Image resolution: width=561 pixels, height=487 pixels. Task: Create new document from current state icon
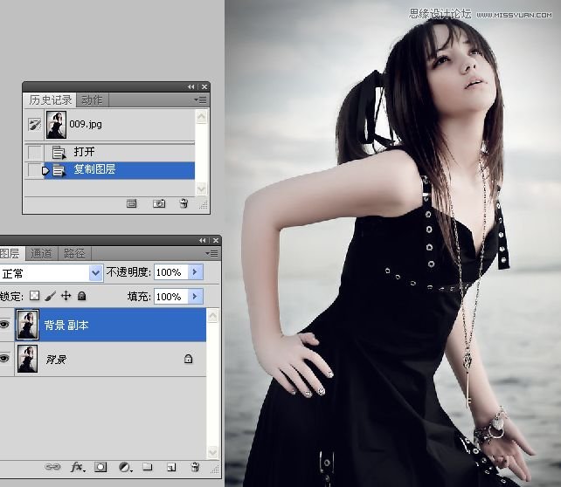tap(132, 203)
